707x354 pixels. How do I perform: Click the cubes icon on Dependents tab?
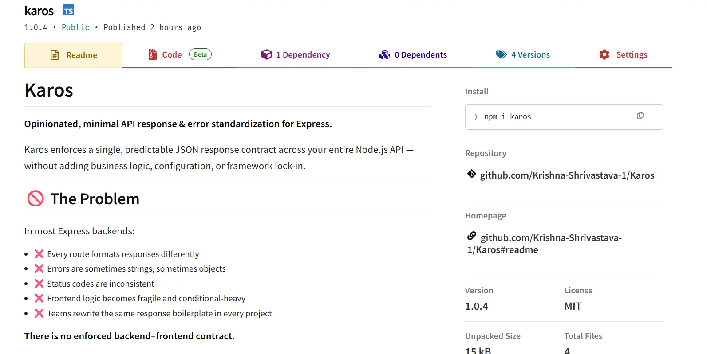point(384,54)
